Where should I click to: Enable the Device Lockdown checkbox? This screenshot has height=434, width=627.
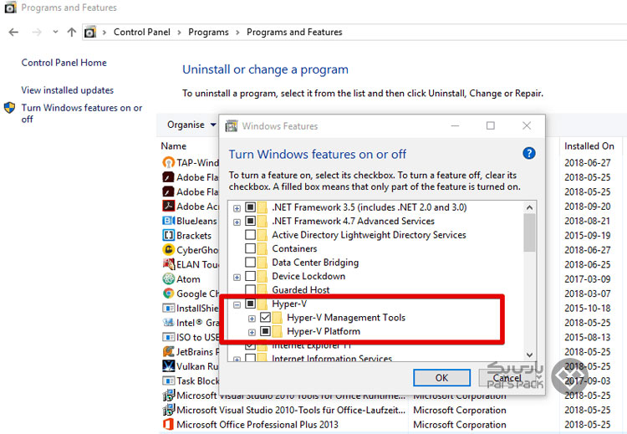(250, 276)
